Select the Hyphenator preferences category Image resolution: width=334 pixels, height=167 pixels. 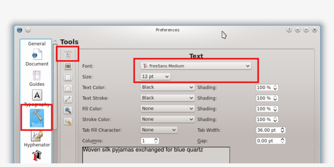tap(37, 139)
